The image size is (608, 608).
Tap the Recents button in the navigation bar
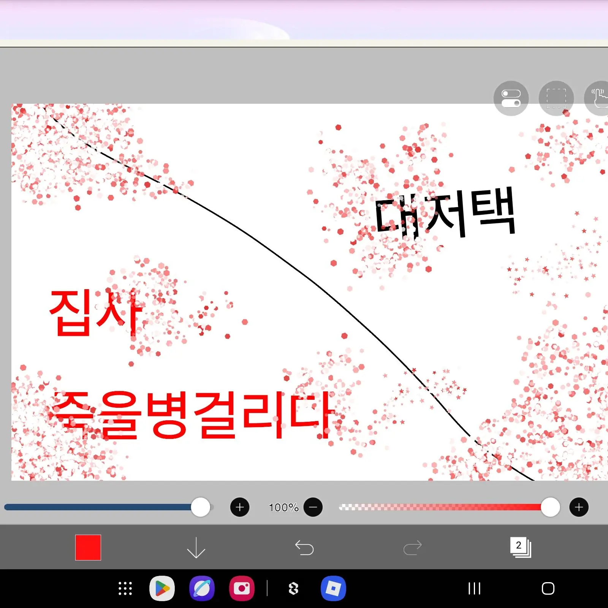click(x=473, y=588)
